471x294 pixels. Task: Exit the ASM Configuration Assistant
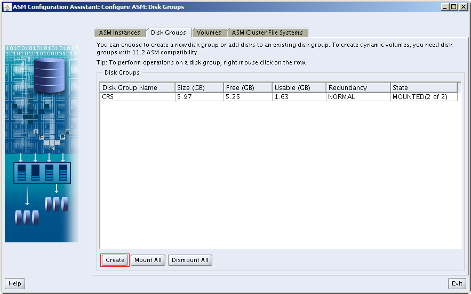[457, 283]
